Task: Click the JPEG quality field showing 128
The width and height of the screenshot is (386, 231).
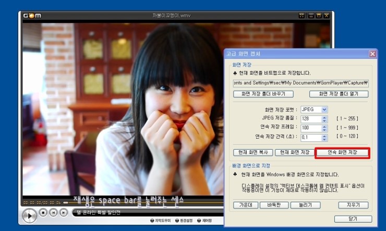Action: point(311,119)
